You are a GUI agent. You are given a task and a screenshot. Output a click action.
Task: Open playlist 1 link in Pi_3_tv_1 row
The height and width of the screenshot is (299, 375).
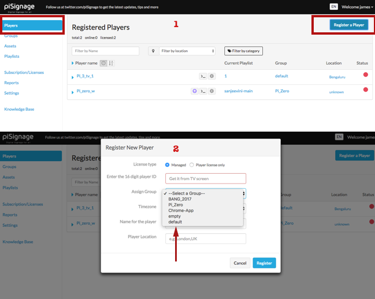tap(225, 76)
